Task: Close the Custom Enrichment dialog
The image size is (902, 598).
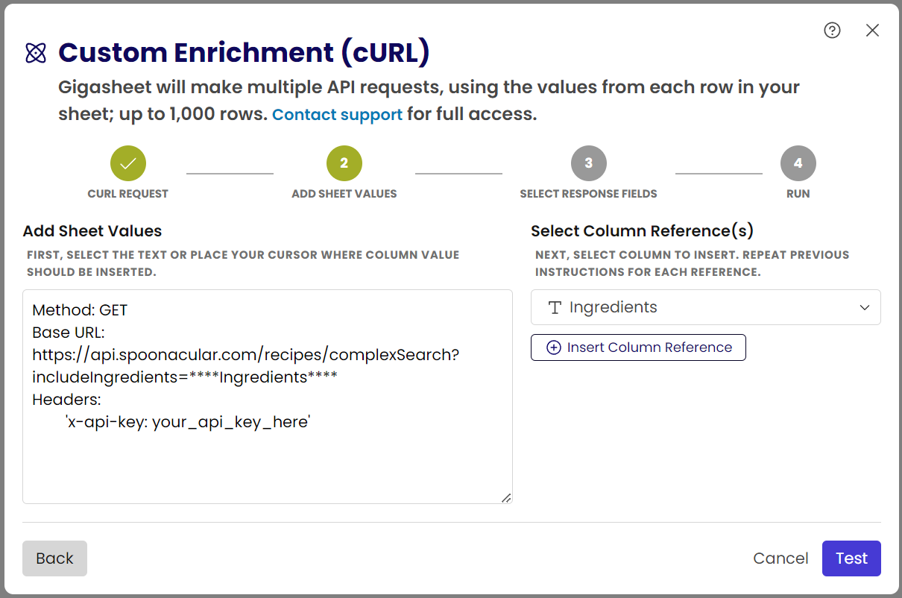Action: (x=872, y=31)
